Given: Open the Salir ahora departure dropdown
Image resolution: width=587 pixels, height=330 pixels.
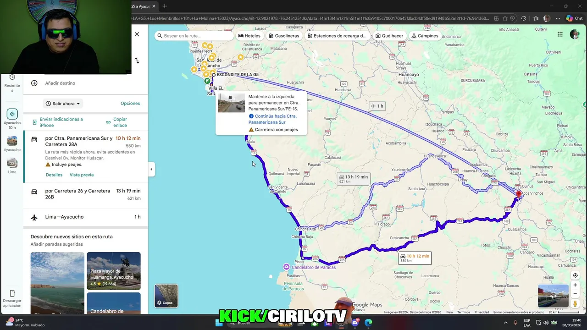Looking at the screenshot, I should click(x=63, y=104).
